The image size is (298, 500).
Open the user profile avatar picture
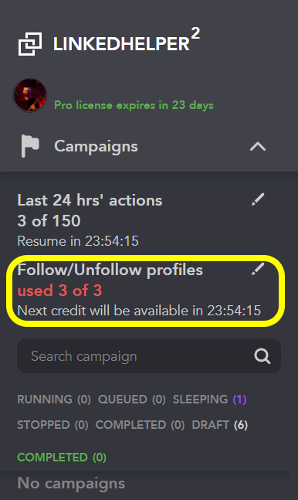[x=30, y=95]
